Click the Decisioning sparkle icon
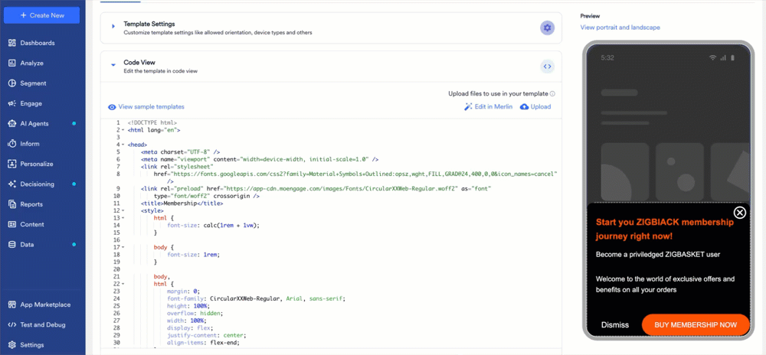766x355 pixels. tap(12, 184)
